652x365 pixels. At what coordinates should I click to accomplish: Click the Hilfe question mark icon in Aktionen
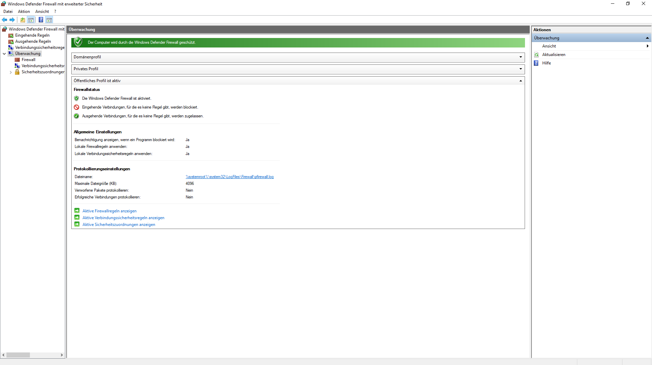click(x=537, y=63)
